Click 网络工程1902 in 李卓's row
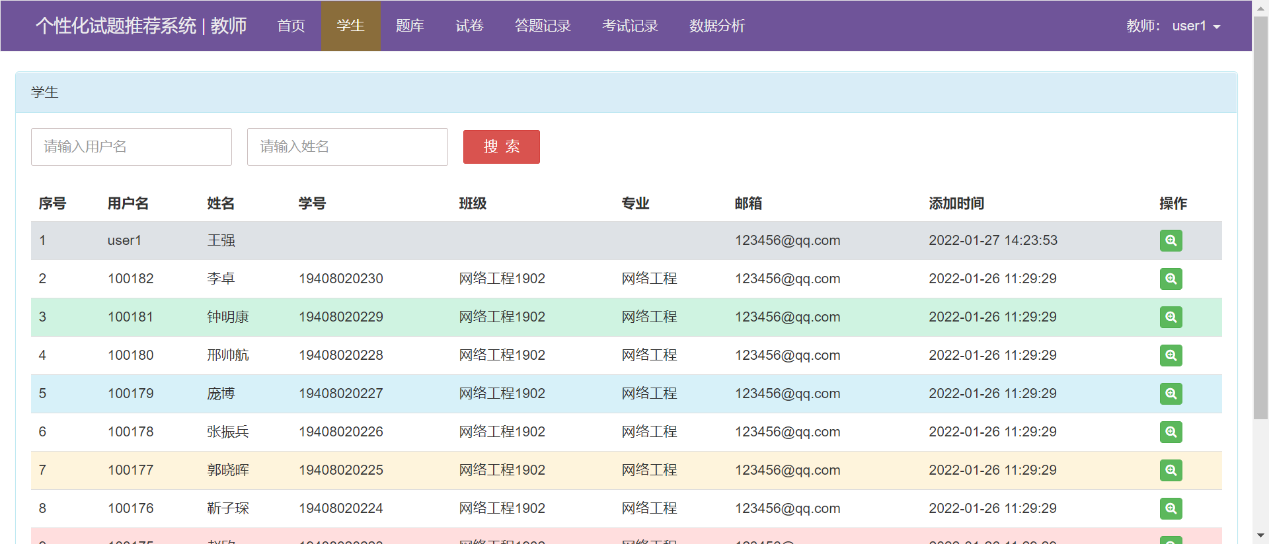This screenshot has width=1269, height=544. click(x=502, y=279)
